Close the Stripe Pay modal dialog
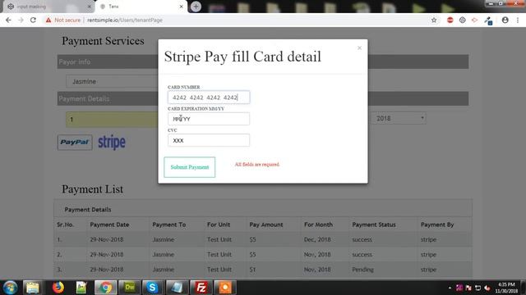The height and width of the screenshot is (295, 526). pyautogui.click(x=359, y=48)
